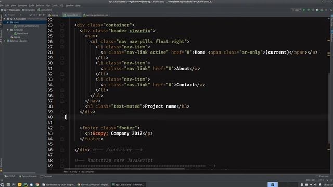Image resolution: width=333 pixels, height=187 pixels.
Task: Select layout.html in project tree
Action: tap(21, 33)
